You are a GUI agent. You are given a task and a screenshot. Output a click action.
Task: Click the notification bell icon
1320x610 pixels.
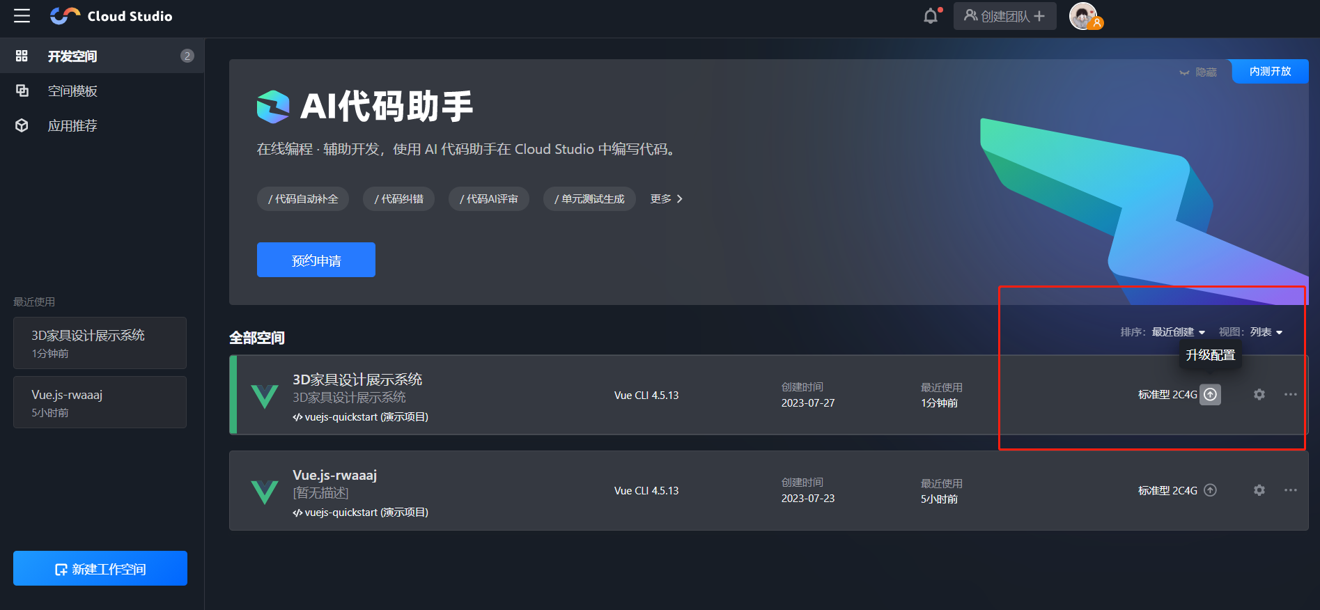point(931,16)
